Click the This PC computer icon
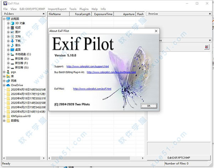The width and height of the screenshot is (214, 168). pyautogui.click(x=8, y=19)
